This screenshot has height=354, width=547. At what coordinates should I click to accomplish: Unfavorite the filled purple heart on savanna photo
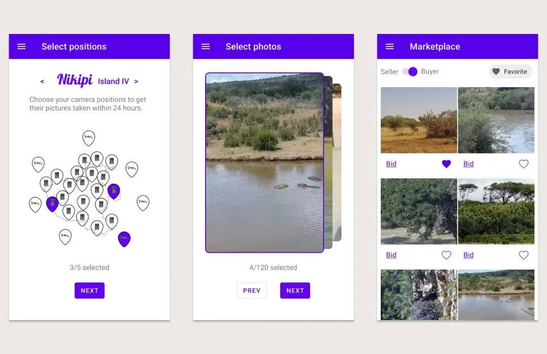[446, 164]
